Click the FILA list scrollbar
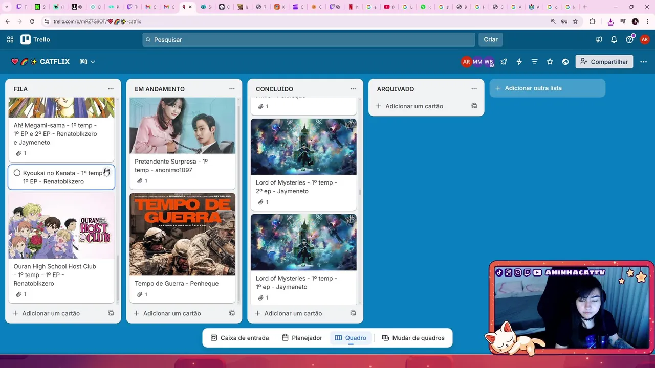This screenshot has width=655, height=368. (x=118, y=279)
